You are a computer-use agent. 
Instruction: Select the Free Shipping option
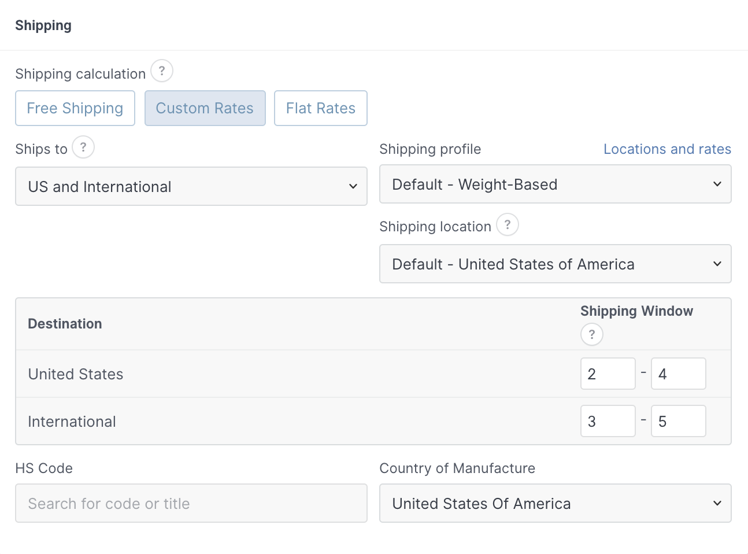(x=75, y=108)
